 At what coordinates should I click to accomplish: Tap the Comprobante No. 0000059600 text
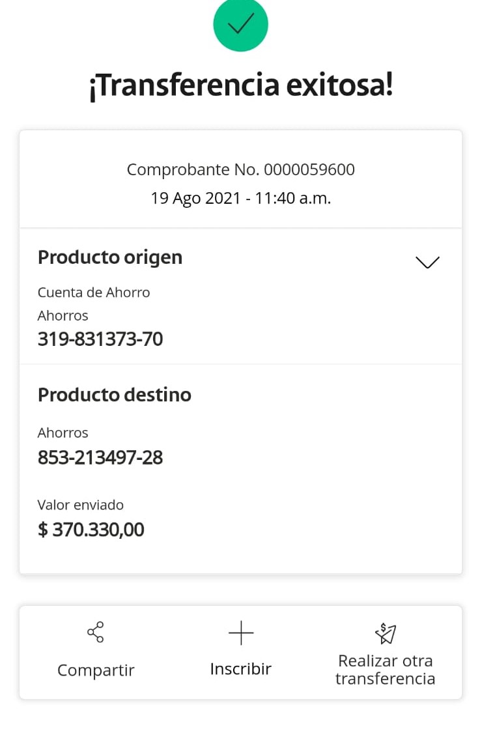pos(240,170)
